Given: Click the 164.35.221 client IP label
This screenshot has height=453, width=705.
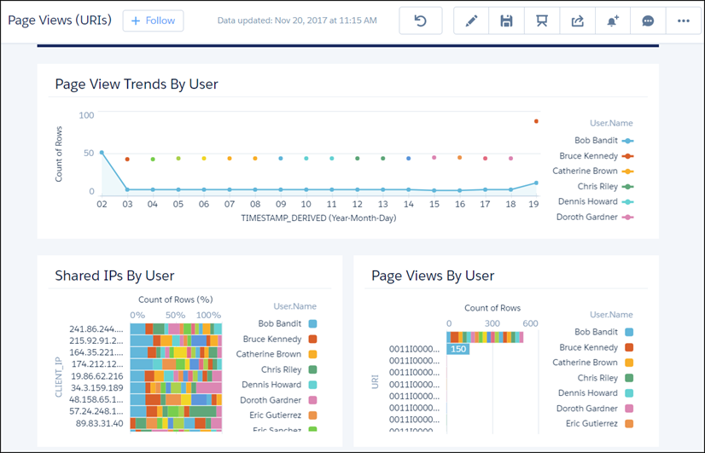Looking at the screenshot, I should (x=96, y=352).
